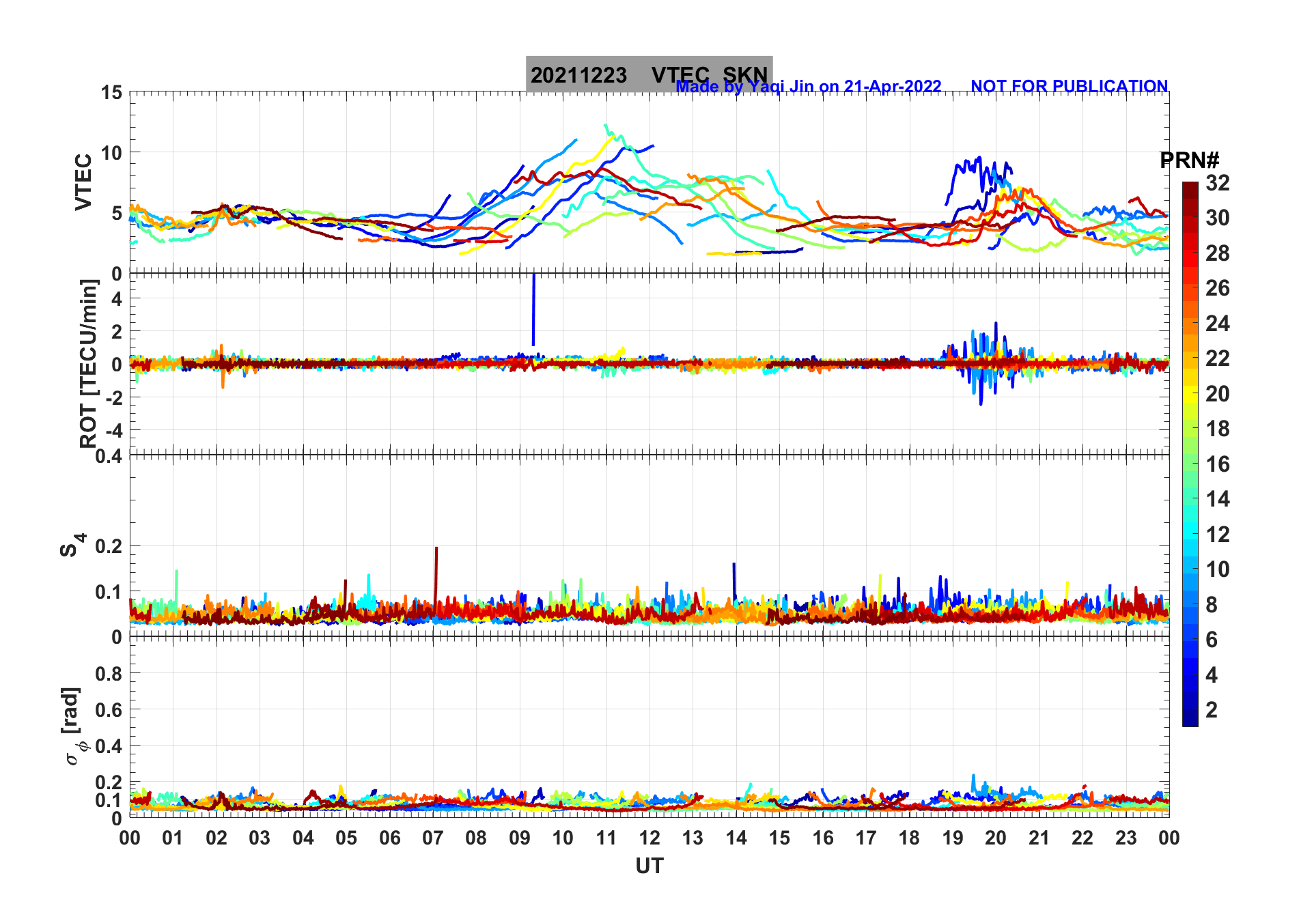Click the '0.4' S4 axis upper tick label

109,455
